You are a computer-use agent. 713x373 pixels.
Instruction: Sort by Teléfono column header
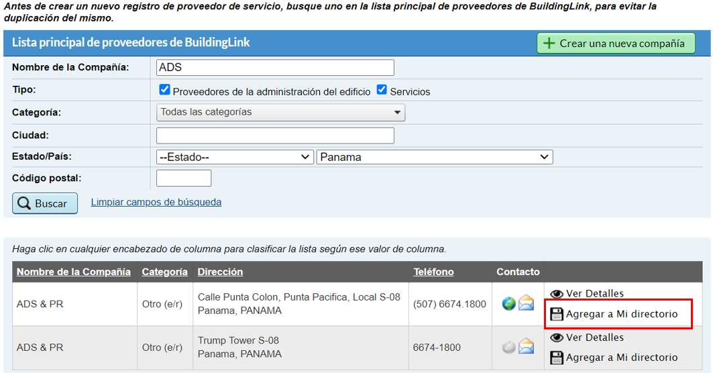click(433, 272)
